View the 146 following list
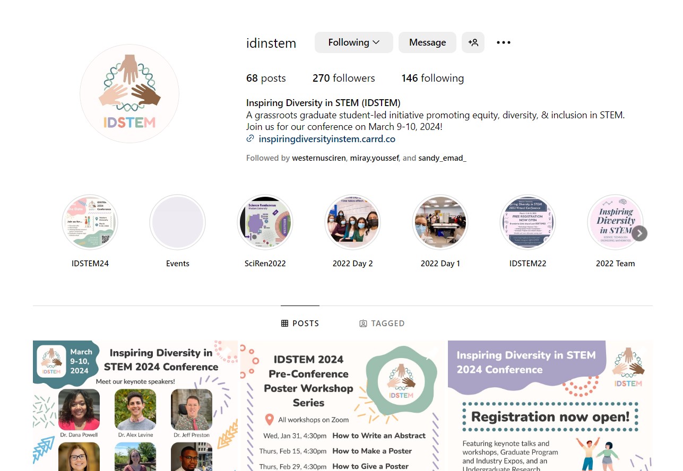This screenshot has width=683, height=471. tap(433, 78)
